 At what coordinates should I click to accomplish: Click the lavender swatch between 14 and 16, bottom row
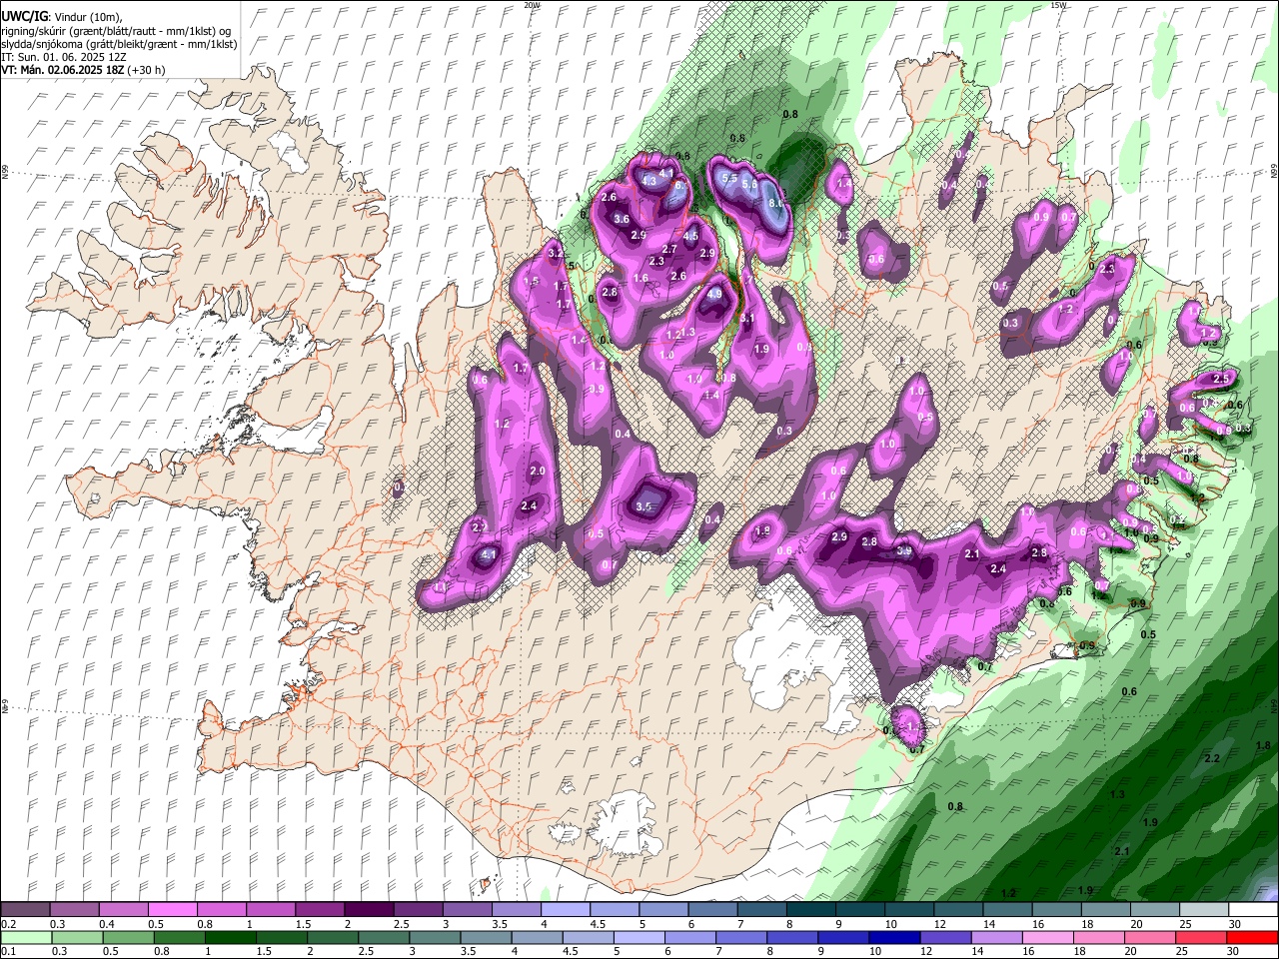tap(995, 938)
